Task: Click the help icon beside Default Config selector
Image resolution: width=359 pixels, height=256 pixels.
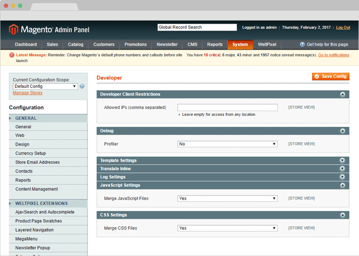Action: click(x=82, y=86)
